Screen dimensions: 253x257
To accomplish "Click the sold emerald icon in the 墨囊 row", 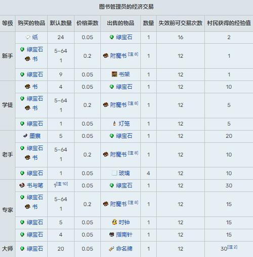I will point(112,135).
